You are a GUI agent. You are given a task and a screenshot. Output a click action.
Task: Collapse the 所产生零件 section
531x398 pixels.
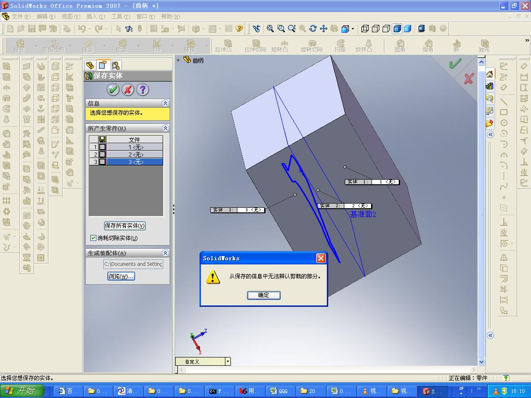[165, 128]
